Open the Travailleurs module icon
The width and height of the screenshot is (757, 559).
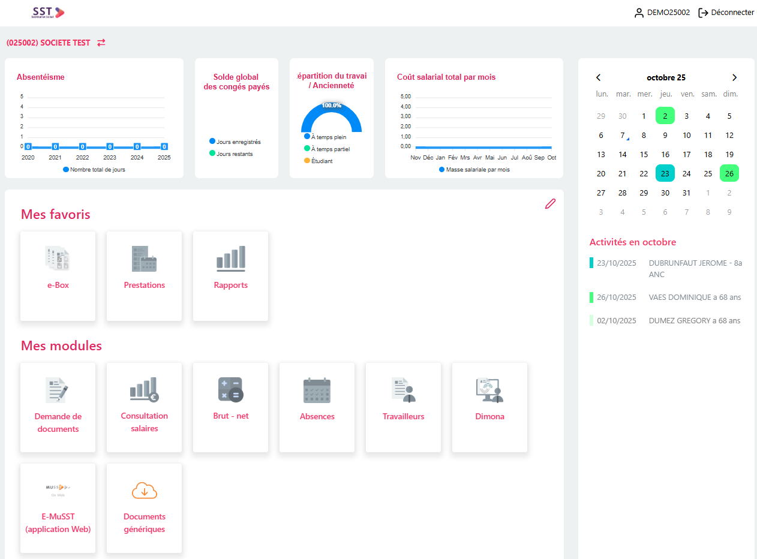[x=403, y=390]
